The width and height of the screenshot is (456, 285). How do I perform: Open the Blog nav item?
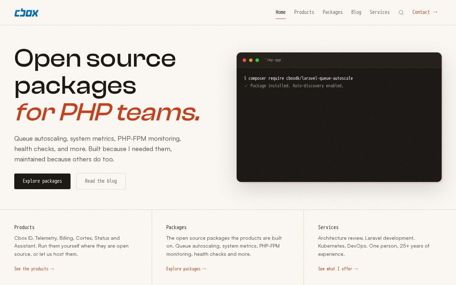tap(356, 12)
